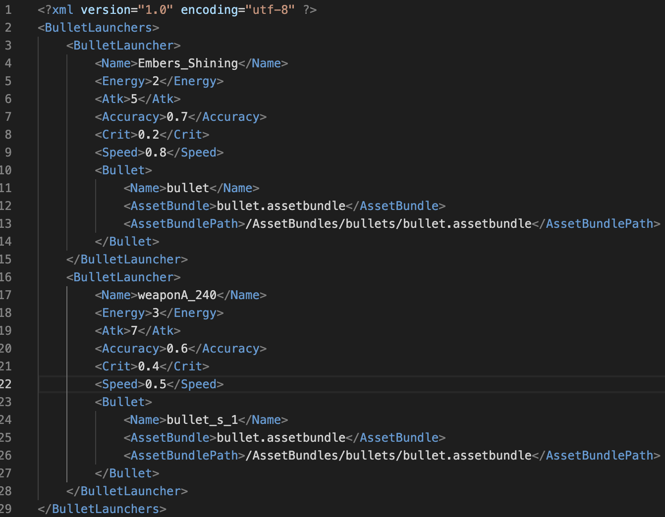The width and height of the screenshot is (665, 517).
Task: Click line number 1 in gutter
Action: (8, 10)
